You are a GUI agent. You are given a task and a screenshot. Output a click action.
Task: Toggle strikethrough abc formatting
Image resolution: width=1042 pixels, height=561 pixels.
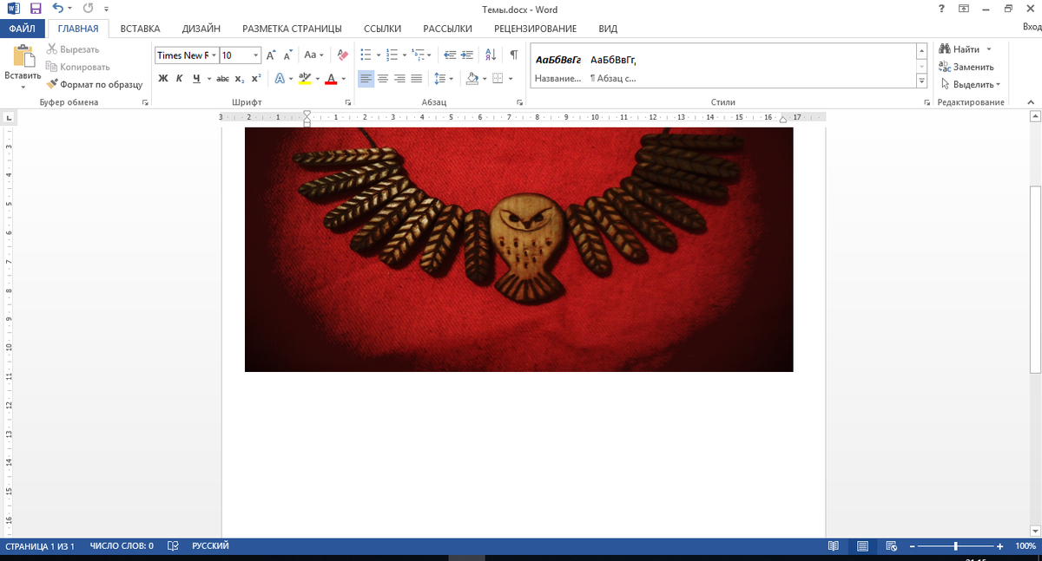tap(222, 78)
